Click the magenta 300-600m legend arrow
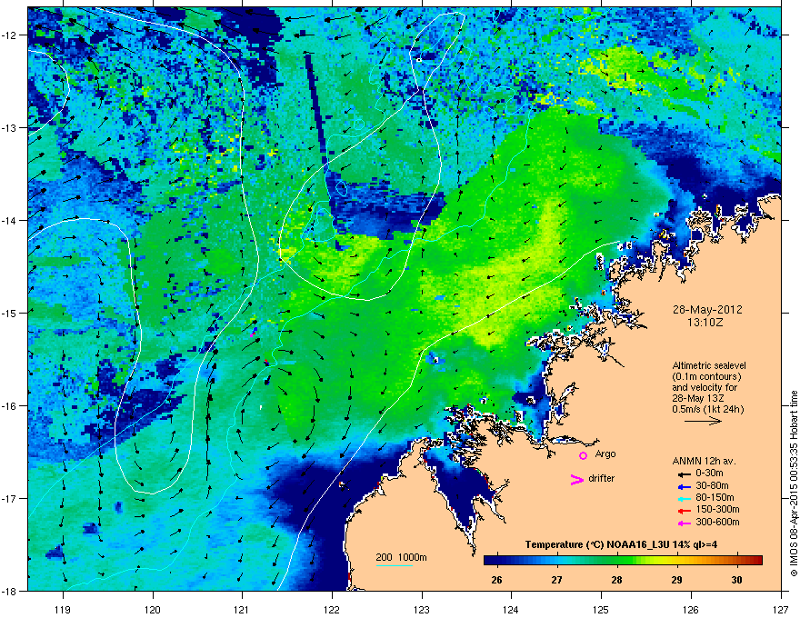 tap(684, 523)
